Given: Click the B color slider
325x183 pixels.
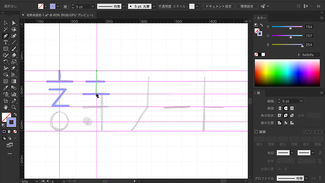Looking at the screenshot, I should click(x=287, y=45).
